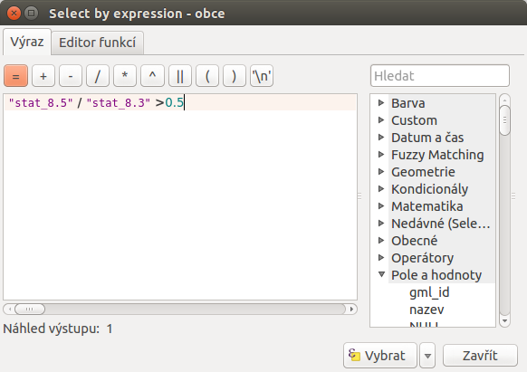Insert the division slash operator
The image size is (527, 372).
[98, 76]
